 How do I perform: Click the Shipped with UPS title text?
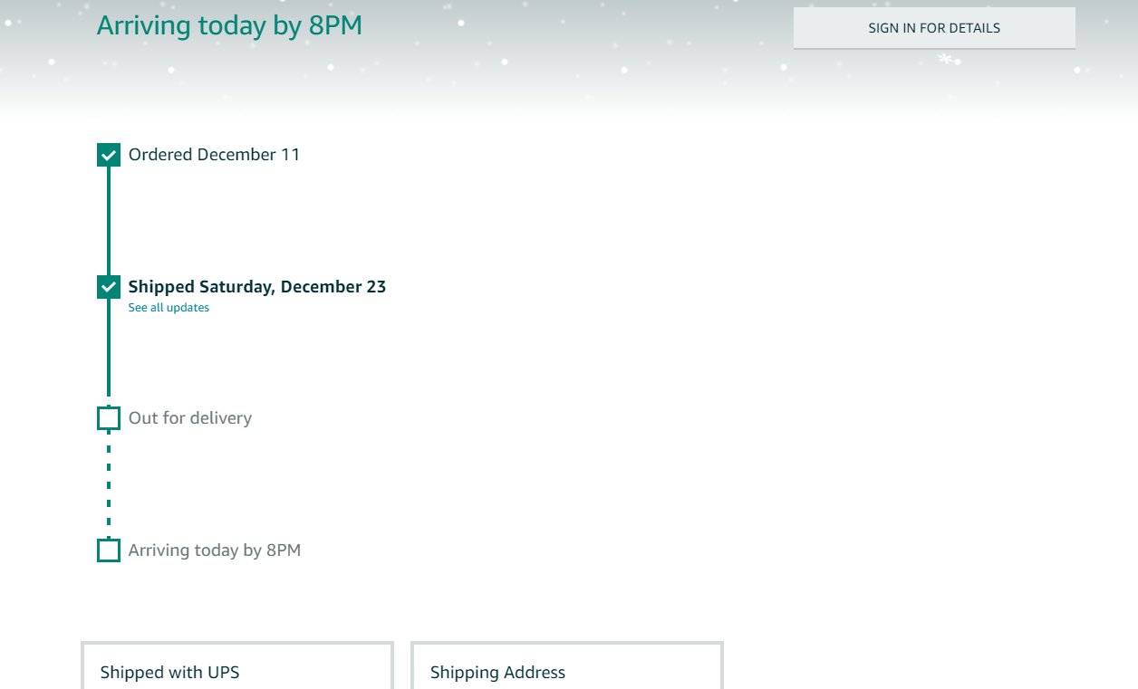pos(169,673)
